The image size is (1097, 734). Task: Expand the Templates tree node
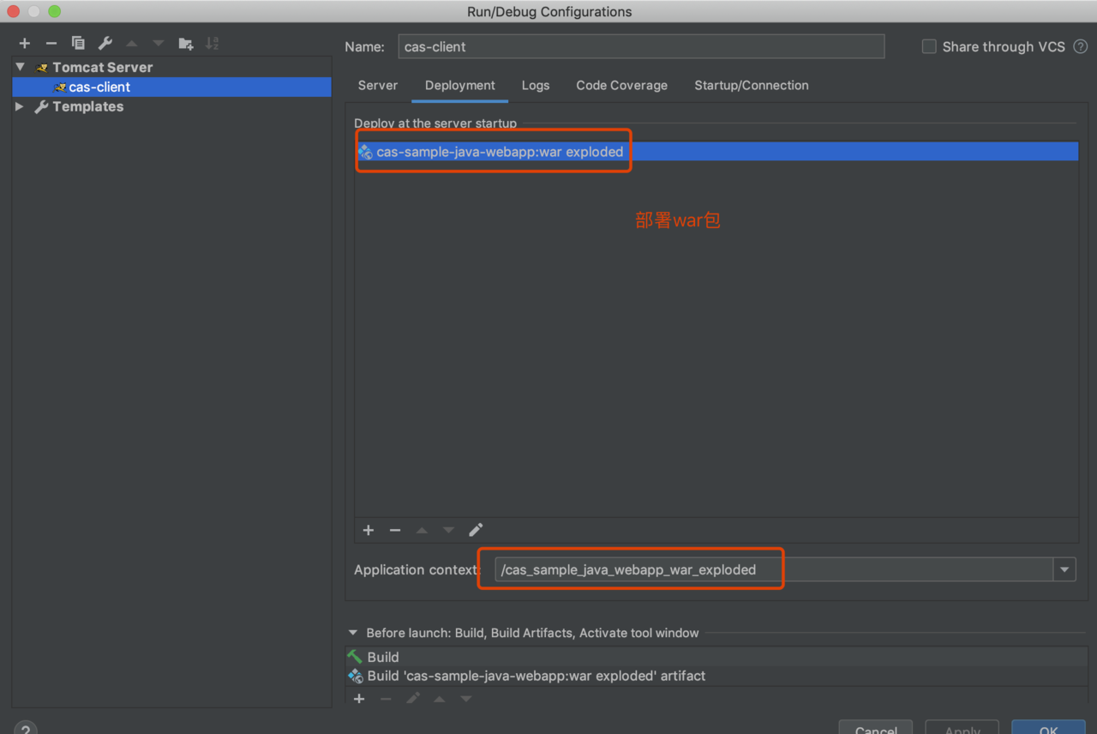tap(20, 107)
